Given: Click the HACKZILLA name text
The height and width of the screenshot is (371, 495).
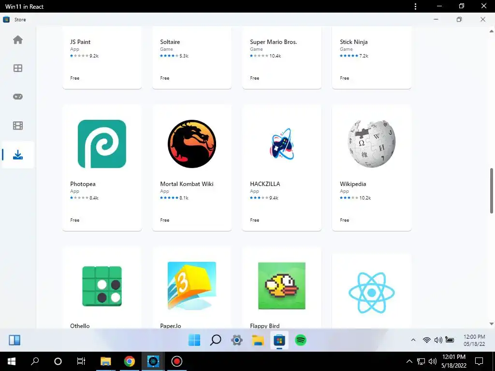Looking at the screenshot, I should 265,184.
